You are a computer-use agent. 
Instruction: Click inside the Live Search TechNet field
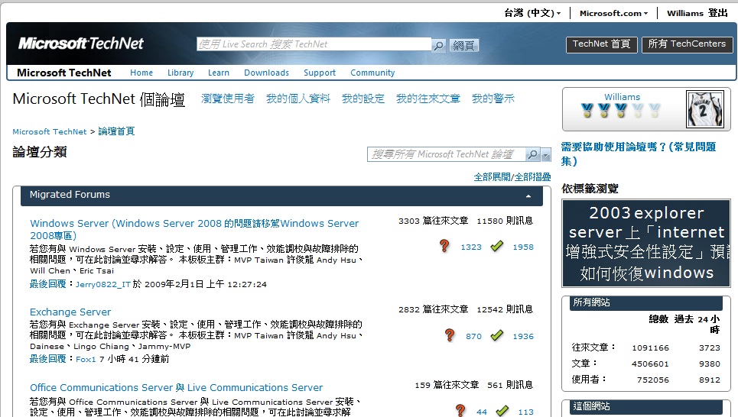pyautogui.click(x=314, y=44)
